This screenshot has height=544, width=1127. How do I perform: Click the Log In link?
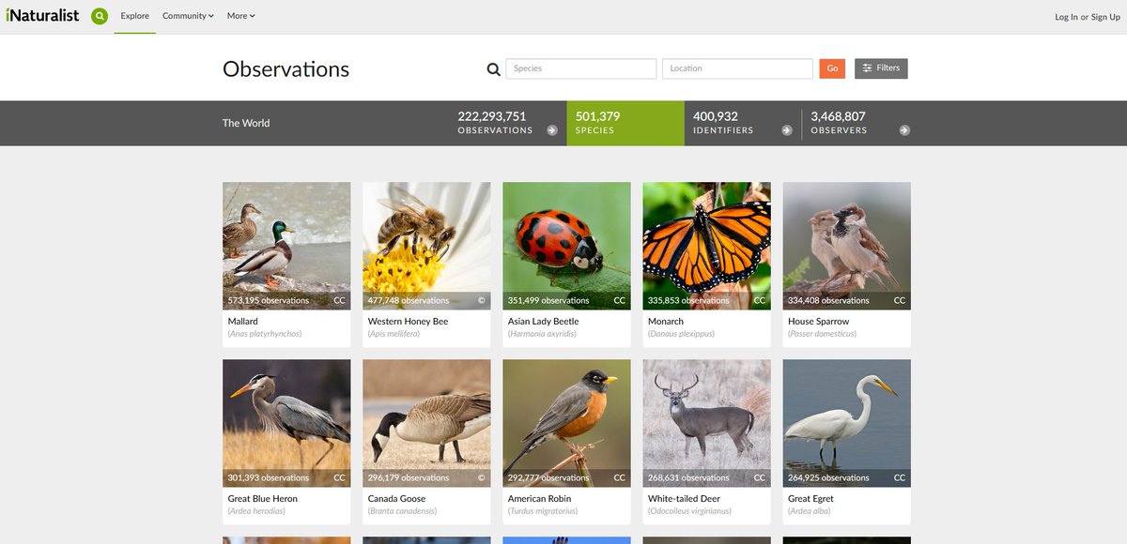click(1066, 17)
